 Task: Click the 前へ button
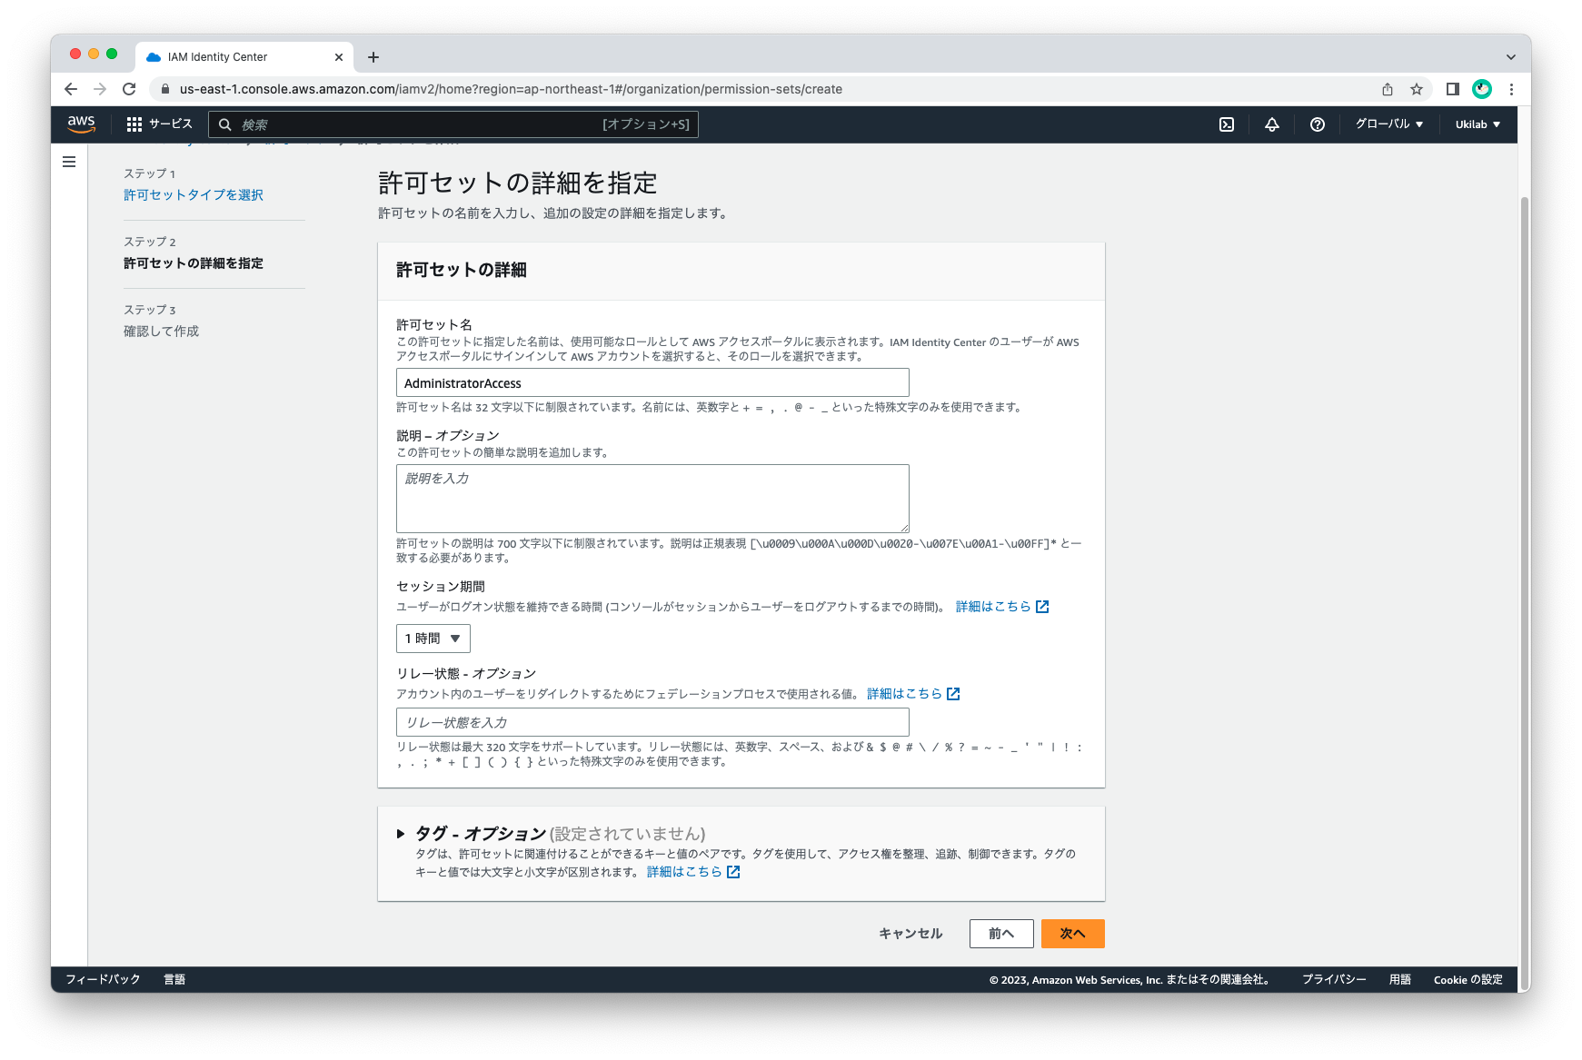(1001, 934)
